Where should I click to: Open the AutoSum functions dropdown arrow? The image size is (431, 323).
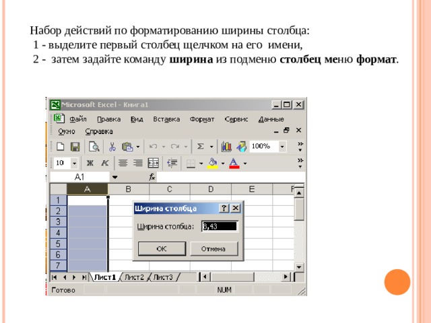(211, 147)
